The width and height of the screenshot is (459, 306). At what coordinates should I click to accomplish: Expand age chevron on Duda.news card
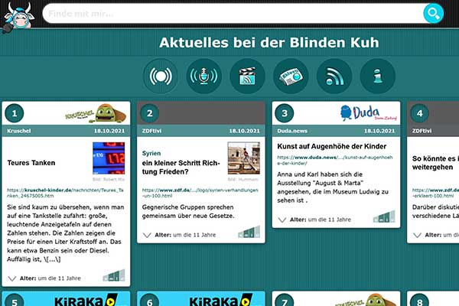click(x=282, y=220)
